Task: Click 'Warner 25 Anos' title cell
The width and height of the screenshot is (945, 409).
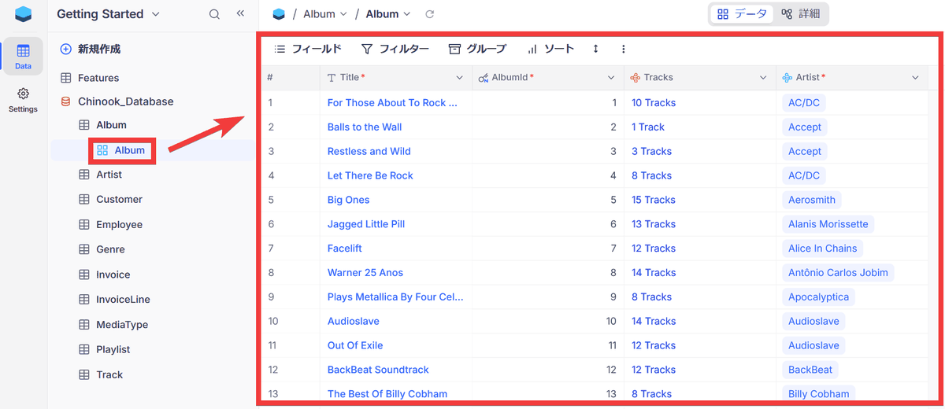Action: 396,273
